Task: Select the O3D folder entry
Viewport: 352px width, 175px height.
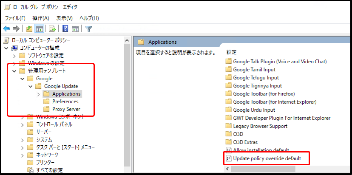Action: (238, 134)
